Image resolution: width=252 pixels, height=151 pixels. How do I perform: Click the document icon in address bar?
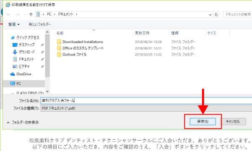38,14
